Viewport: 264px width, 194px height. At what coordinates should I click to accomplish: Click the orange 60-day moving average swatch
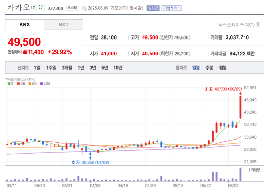[x=30, y=84]
